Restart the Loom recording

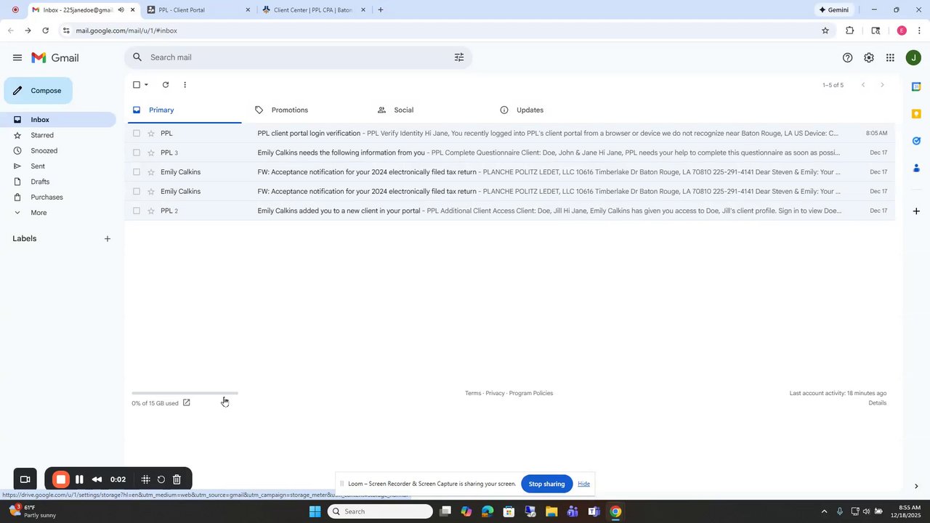[x=161, y=479]
